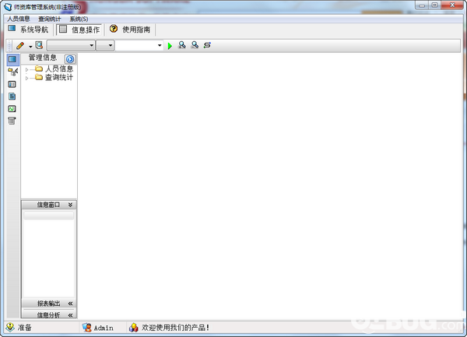The width and height of the screenshot is (467, 337).
Task: Select the table layout sidebar icon
Action: click(12, 84)
